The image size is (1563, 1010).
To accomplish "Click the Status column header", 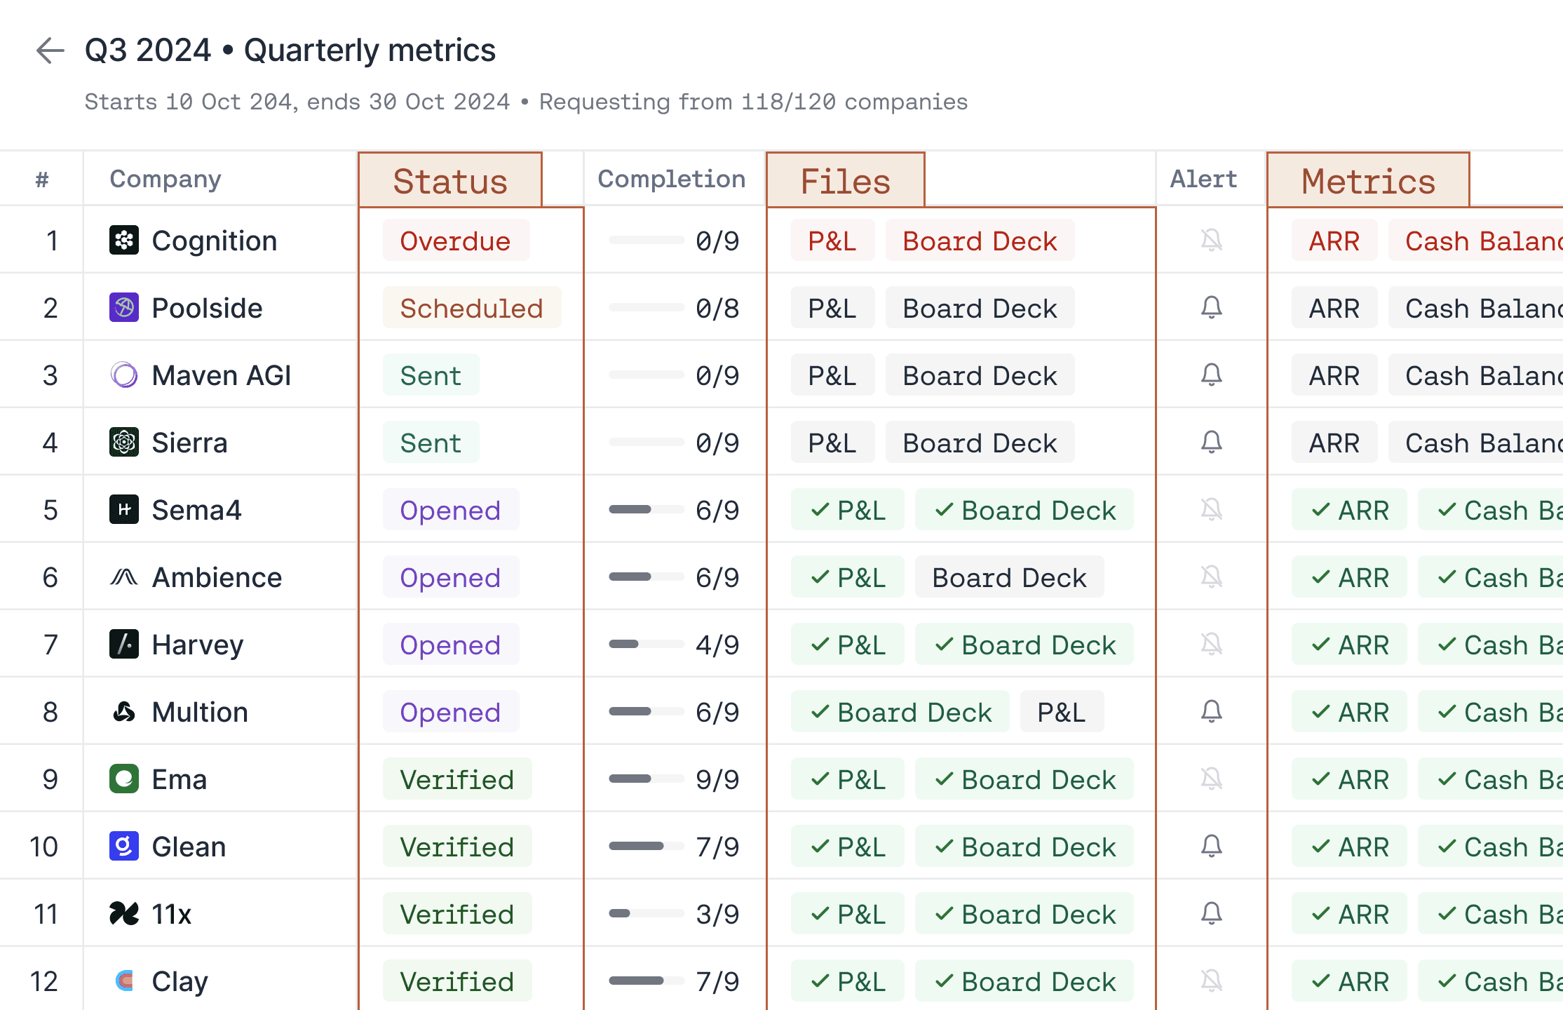I will pyautogui.click(x=450, y=181).
